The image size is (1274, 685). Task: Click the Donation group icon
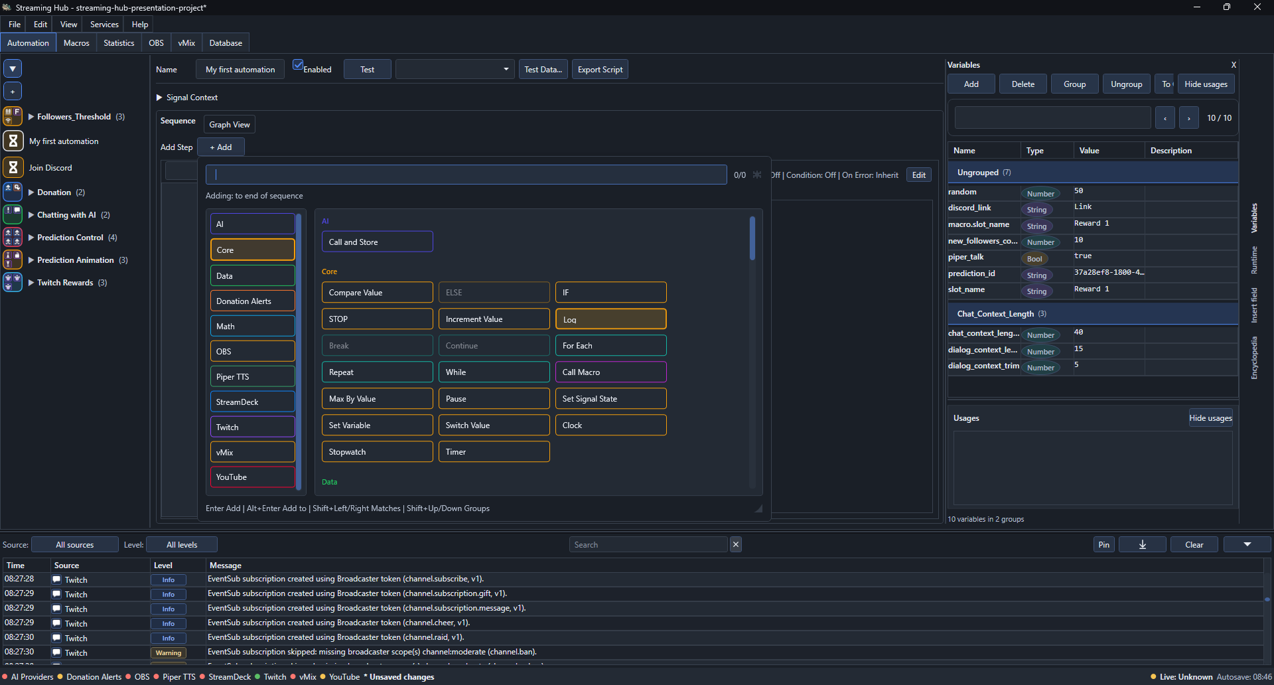point(13,192)
